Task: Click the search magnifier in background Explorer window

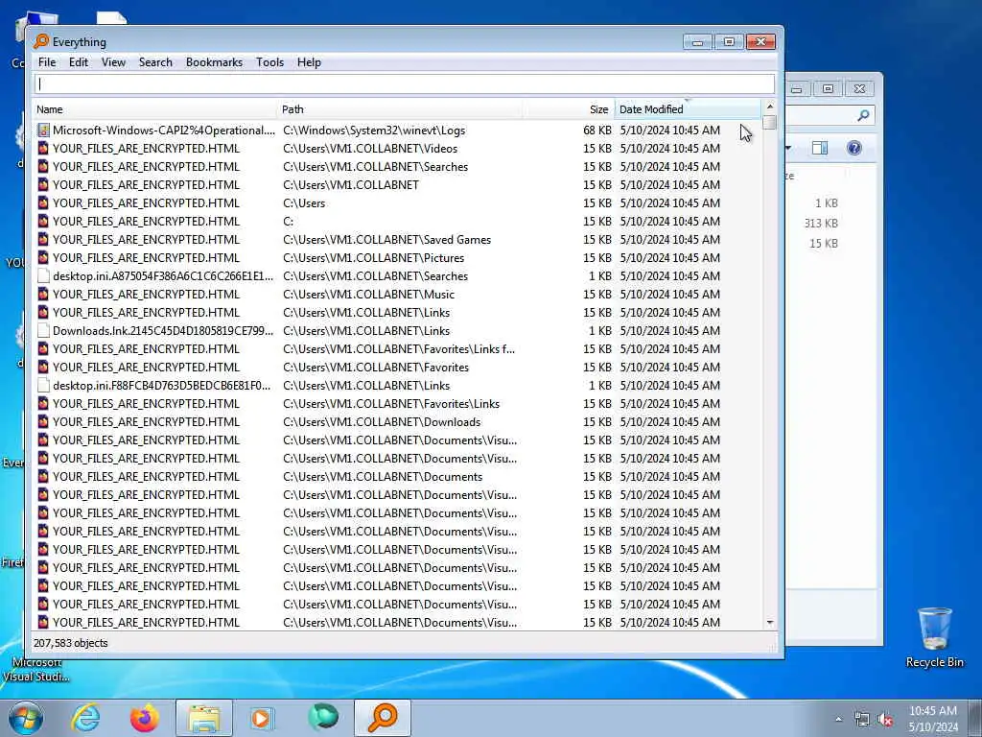Action: click(x=863, y=115)
